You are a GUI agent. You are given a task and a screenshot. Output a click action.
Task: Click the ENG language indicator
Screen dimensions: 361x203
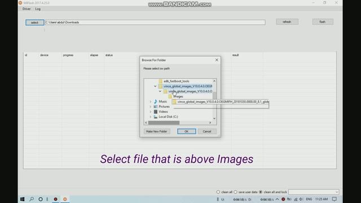309,199
